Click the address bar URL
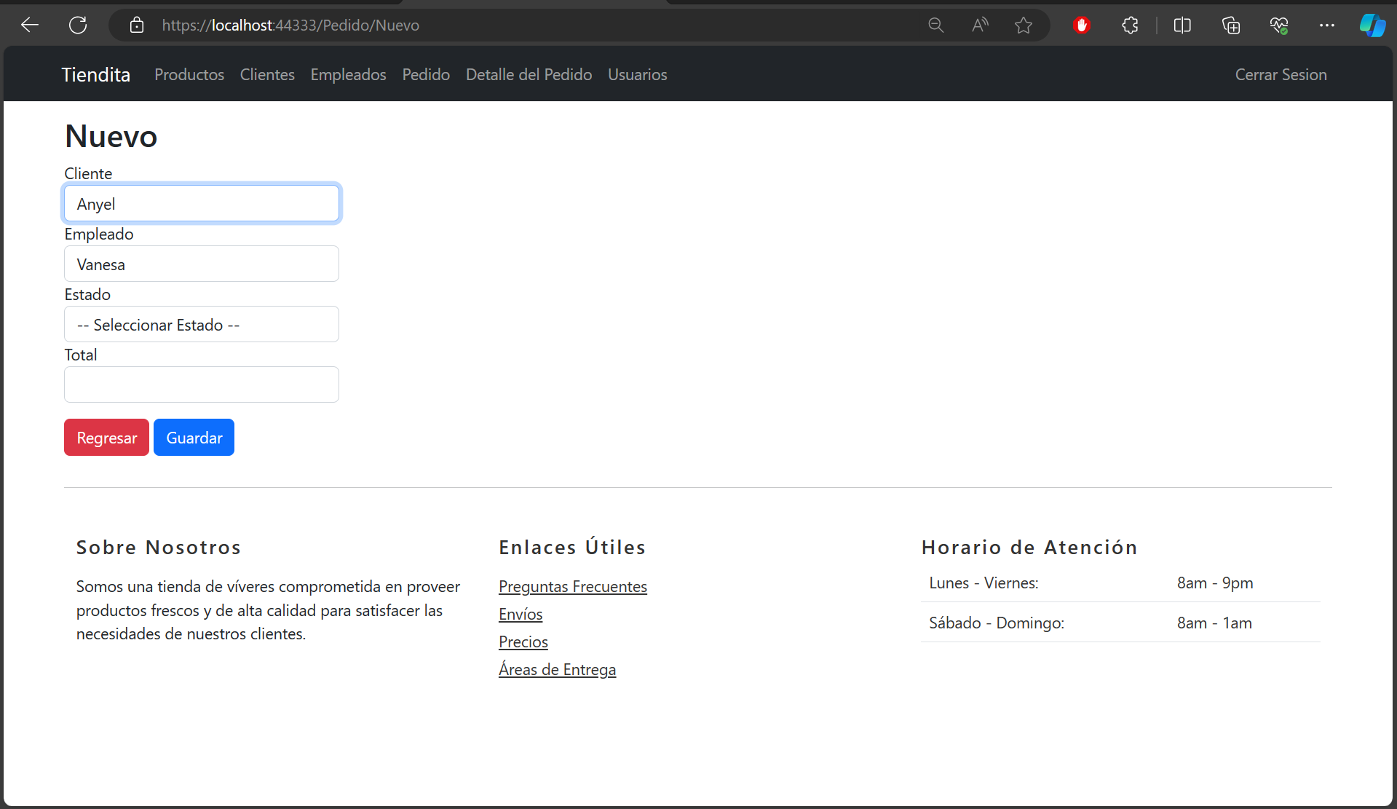Screen dimensions: 1397x809 [x=290, y=25]
